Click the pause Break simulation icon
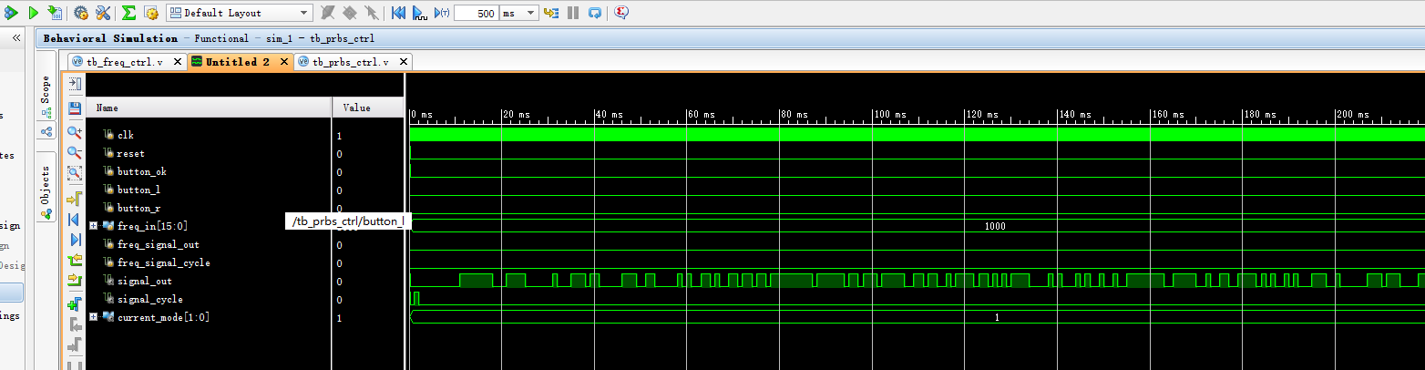Viewport: 1425px width, 370px height. point(573,13)
